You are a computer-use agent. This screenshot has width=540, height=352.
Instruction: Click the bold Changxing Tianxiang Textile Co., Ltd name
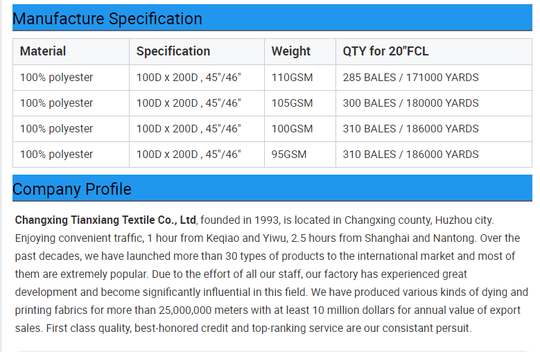point(105,220)
